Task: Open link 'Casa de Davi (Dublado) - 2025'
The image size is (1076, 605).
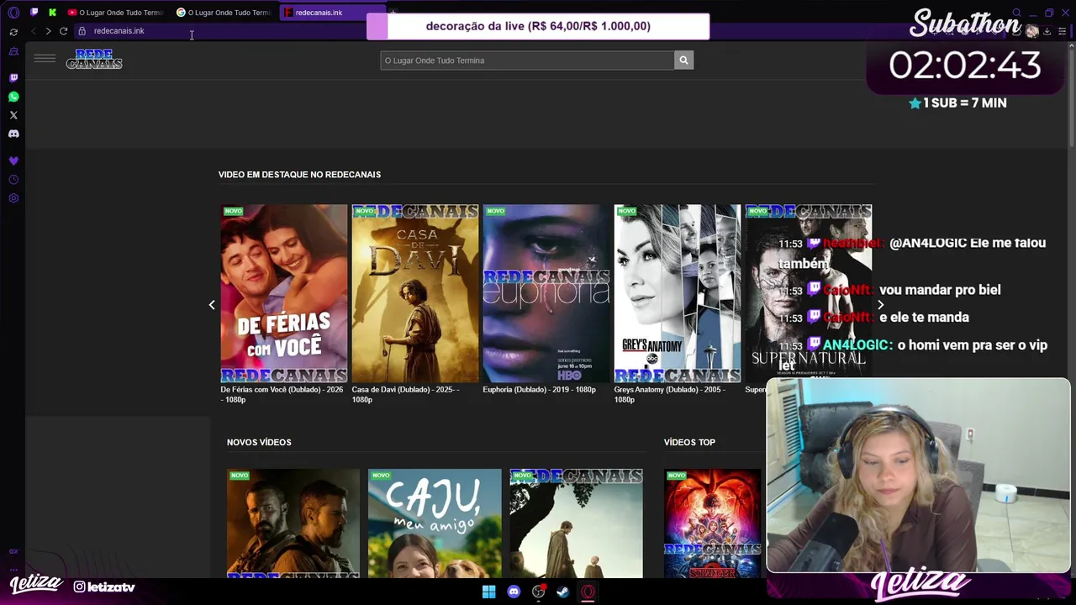Action: [405, 395]
